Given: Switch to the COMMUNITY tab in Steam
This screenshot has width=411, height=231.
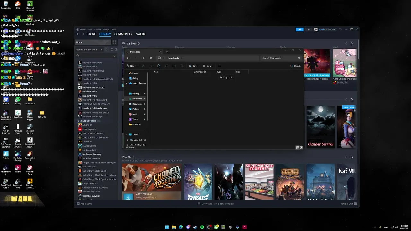Looking at the screenshot, I should coord(123,34).
